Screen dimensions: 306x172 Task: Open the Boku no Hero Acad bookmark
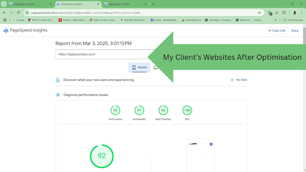[x=103, y=20]
